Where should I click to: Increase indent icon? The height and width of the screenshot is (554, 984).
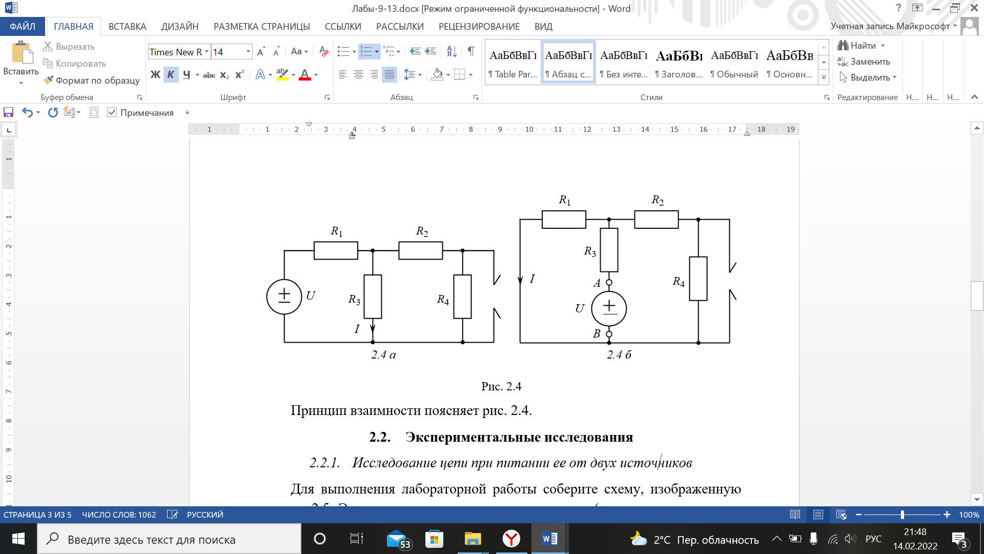[x=431, y=51]
